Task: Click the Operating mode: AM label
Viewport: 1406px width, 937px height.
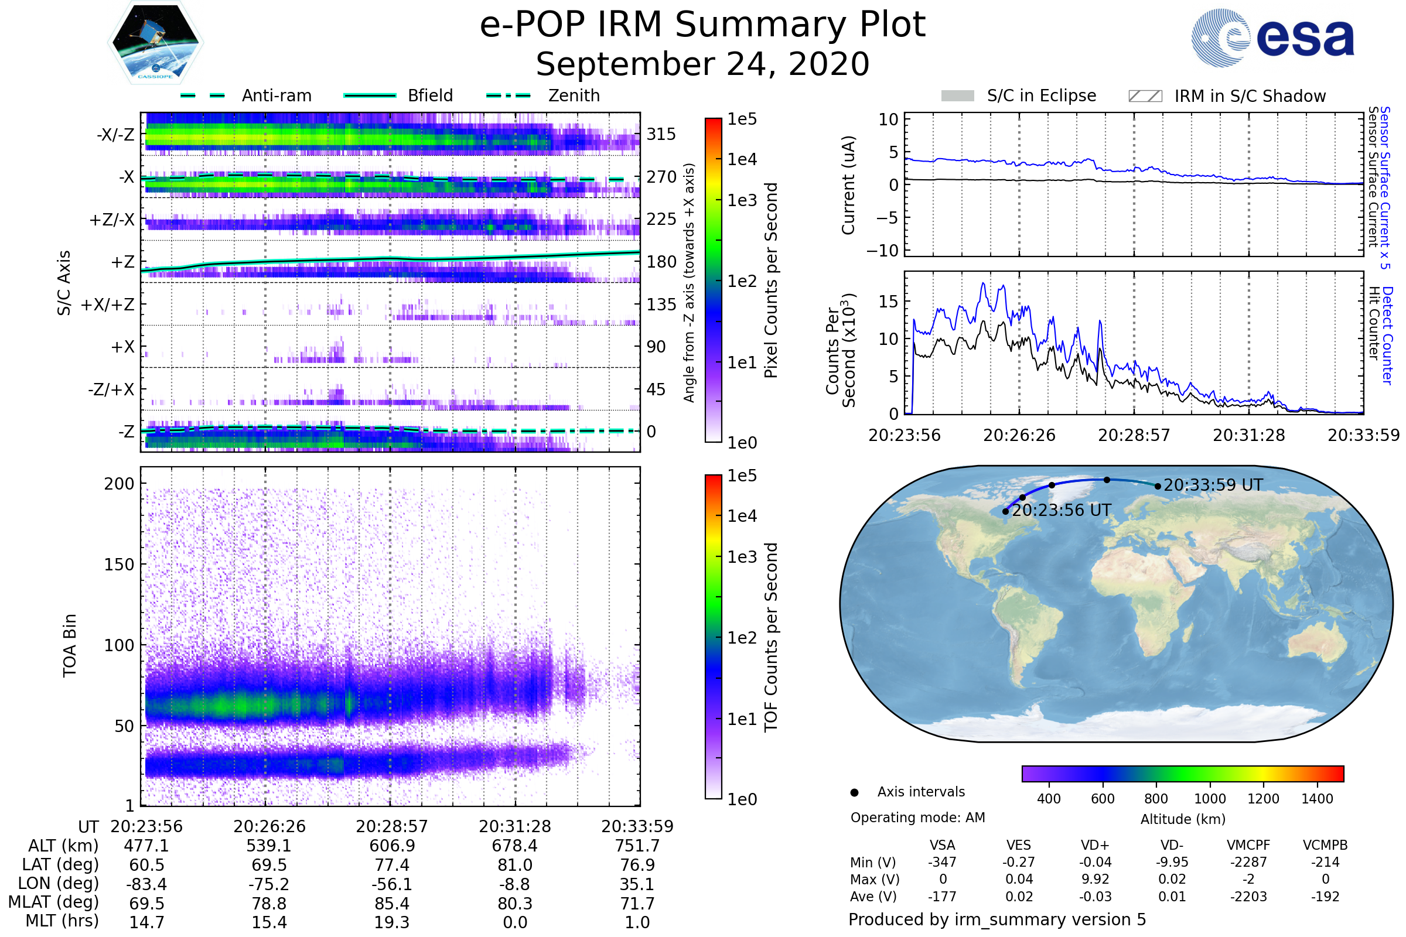Action: [x=917, y=818]
